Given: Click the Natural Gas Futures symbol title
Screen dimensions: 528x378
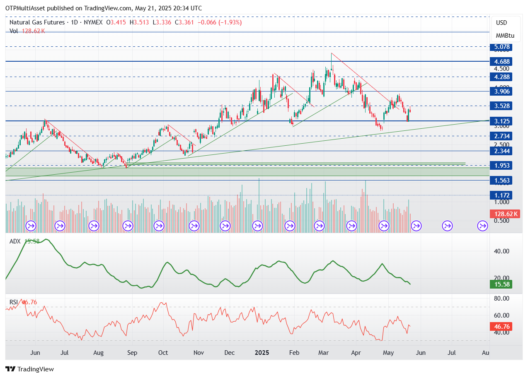Looking at the screenshot, I should click(x=37, y=22).
